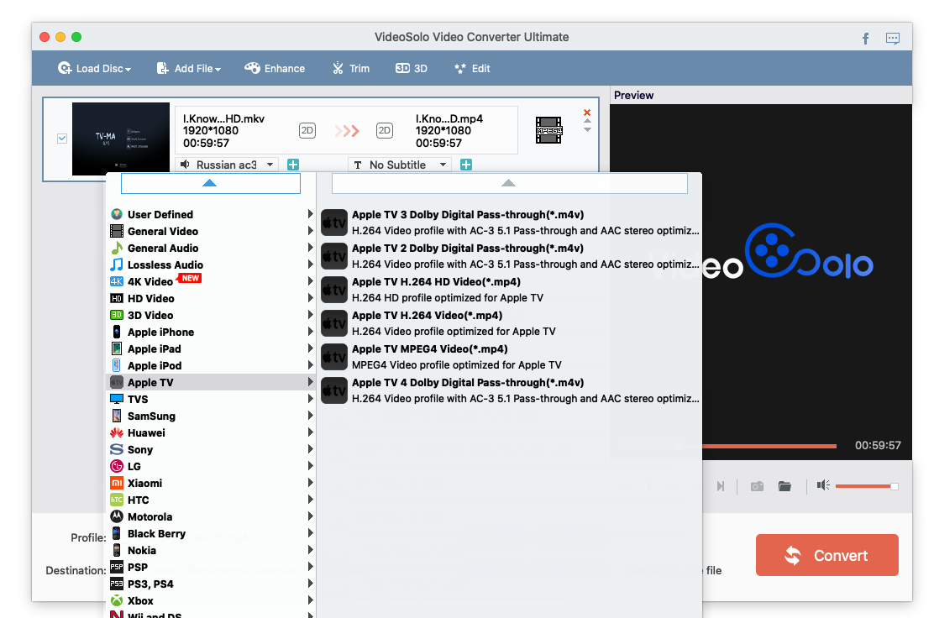Open the snapshot folder icon
This screenshot has width=934, height=618.
[x=784, y=486]
